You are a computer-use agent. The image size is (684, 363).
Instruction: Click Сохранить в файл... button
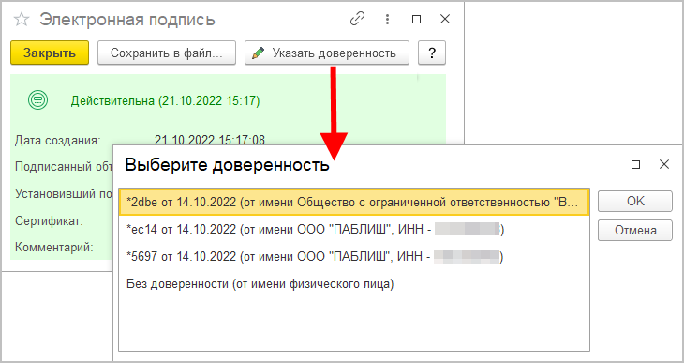167,53
